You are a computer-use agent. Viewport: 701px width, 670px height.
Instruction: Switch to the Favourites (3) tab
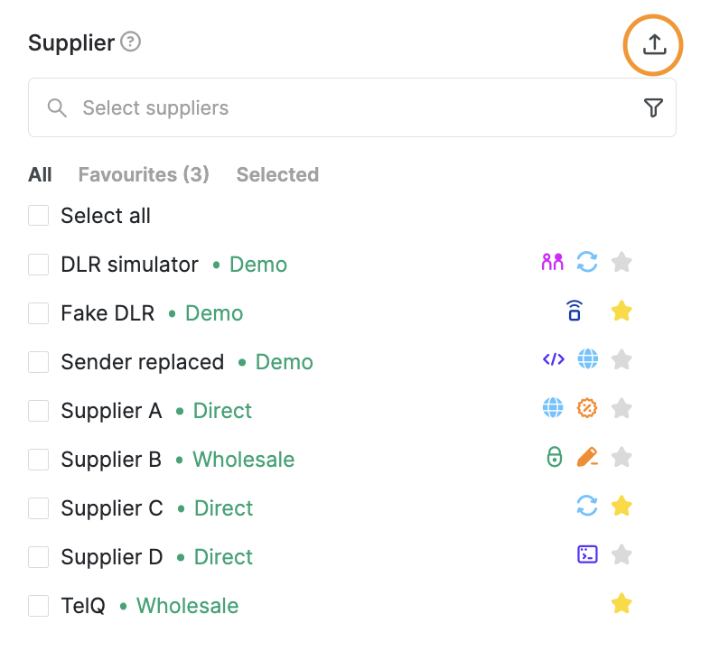click(x=144, y=175)
